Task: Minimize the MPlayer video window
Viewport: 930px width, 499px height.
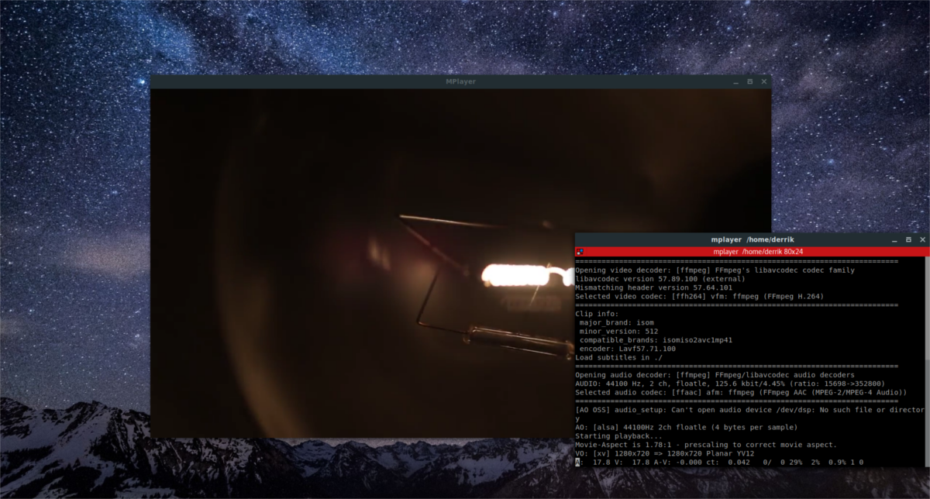Action: point(735,82)
